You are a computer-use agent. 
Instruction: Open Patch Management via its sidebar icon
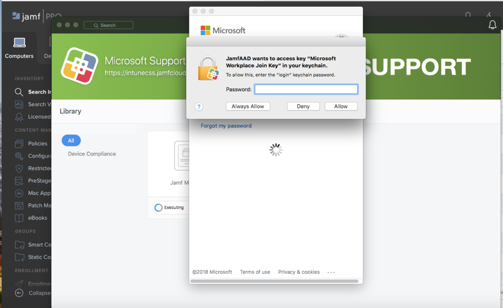[19, 206]
